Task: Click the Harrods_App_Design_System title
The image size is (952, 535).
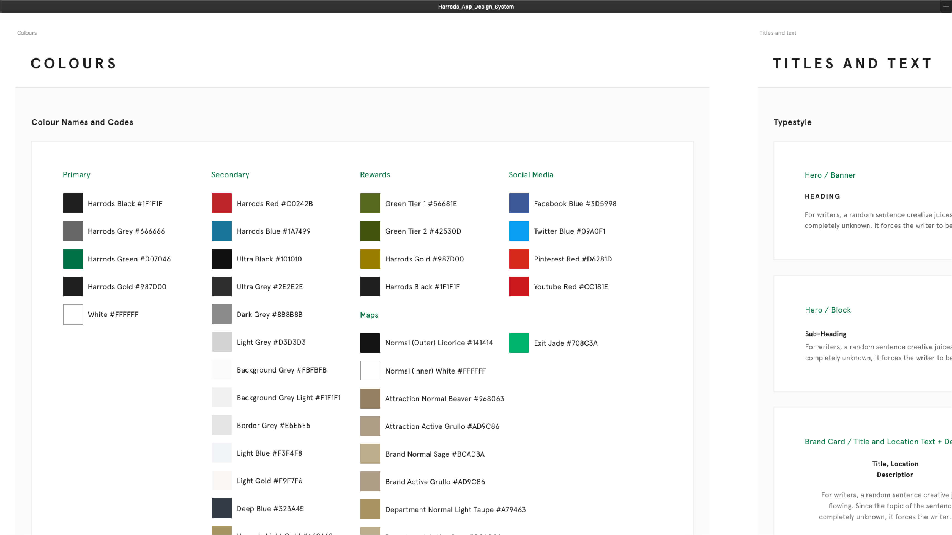Action: pyautogui.click(x=476, y=6)
